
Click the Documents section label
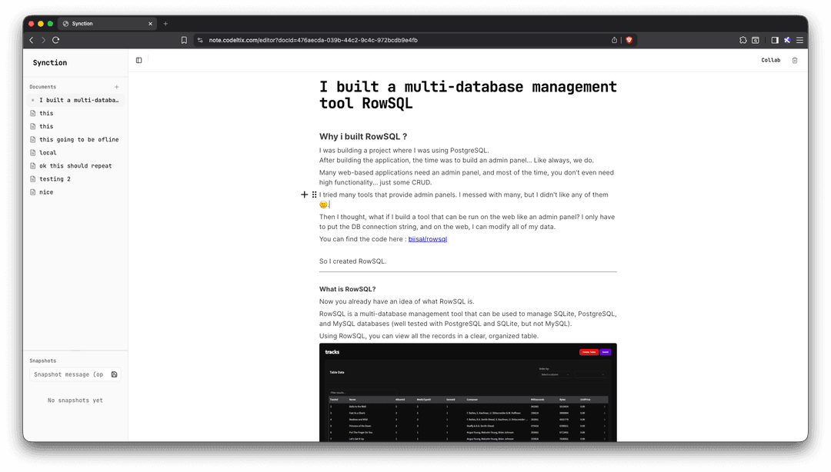(x=43, y=87)
